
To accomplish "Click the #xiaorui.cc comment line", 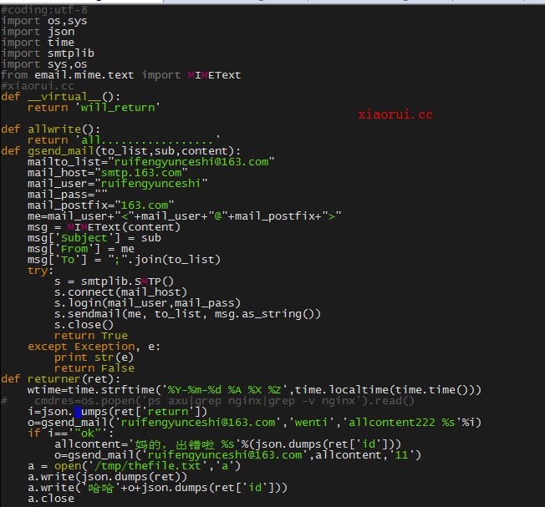I will pos(38,85).
